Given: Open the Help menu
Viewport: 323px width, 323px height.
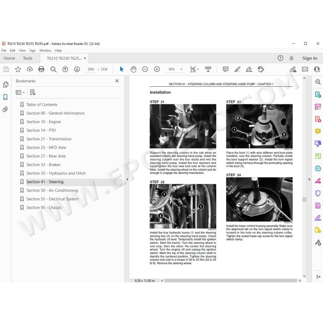Looking at the screenshot, I should coord(58,50).
